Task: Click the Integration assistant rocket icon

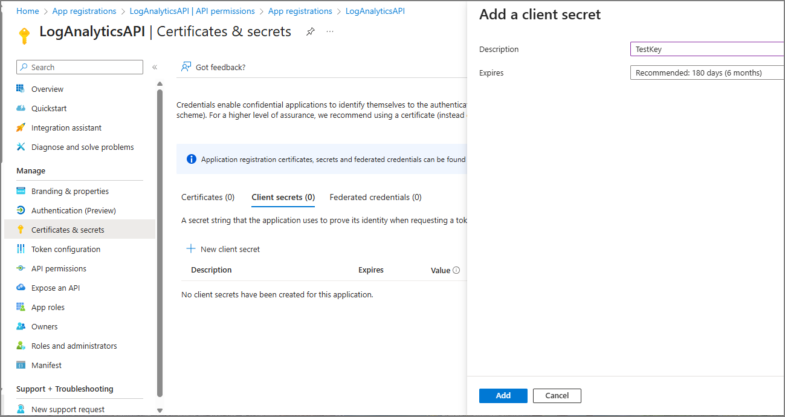Action: coord(21,128)
